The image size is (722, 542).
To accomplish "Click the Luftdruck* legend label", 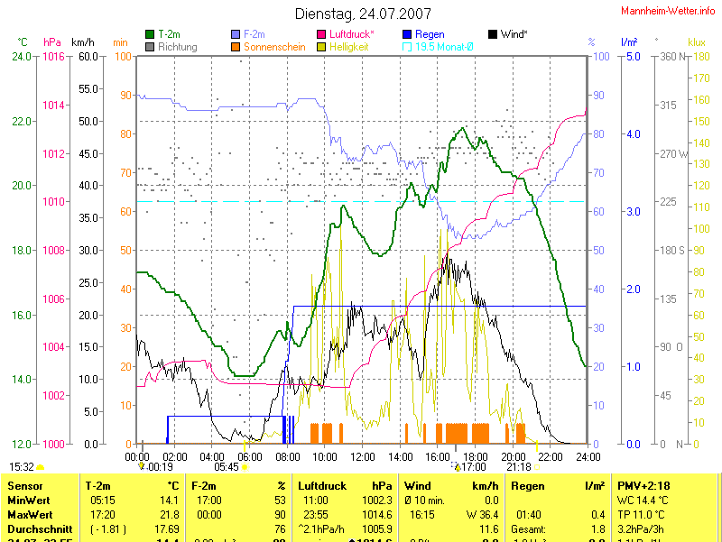I will click(352, 34).
